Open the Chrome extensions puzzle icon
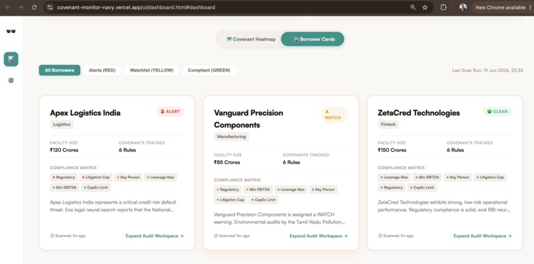This screenshot has width=534, height=264. coord(443,7)
